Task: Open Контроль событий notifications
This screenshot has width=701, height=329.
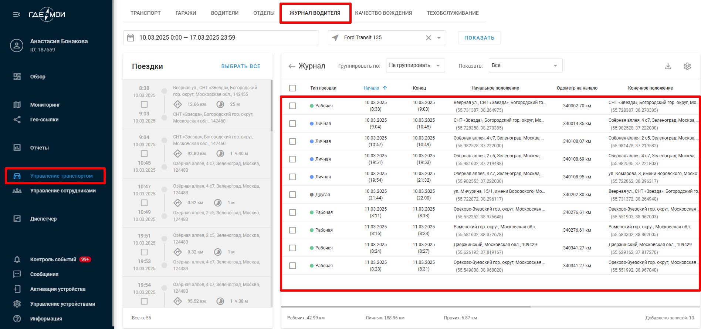Action: click(53, 259)
